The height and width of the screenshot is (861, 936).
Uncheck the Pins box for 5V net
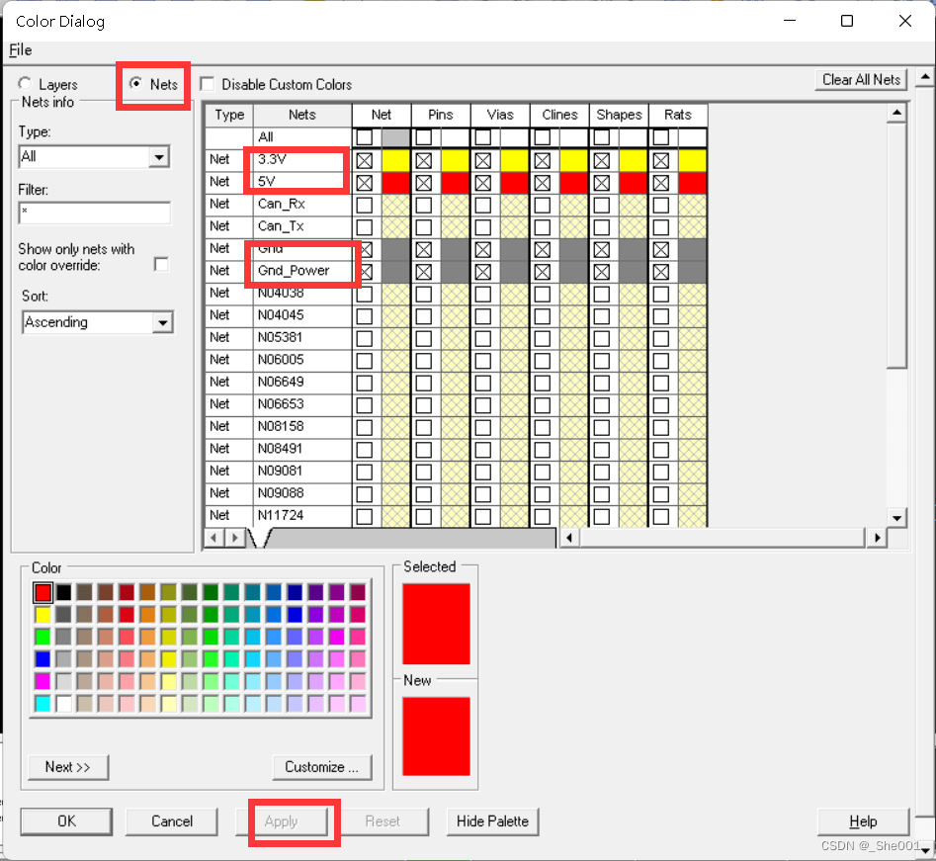pos(424,183)
